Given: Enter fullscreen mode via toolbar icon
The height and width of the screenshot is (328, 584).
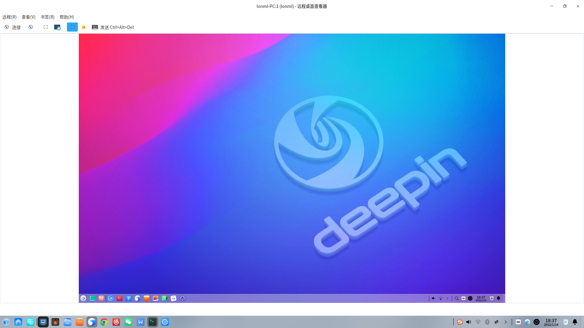Looking at the screenshot, I should tap(46, 27).
